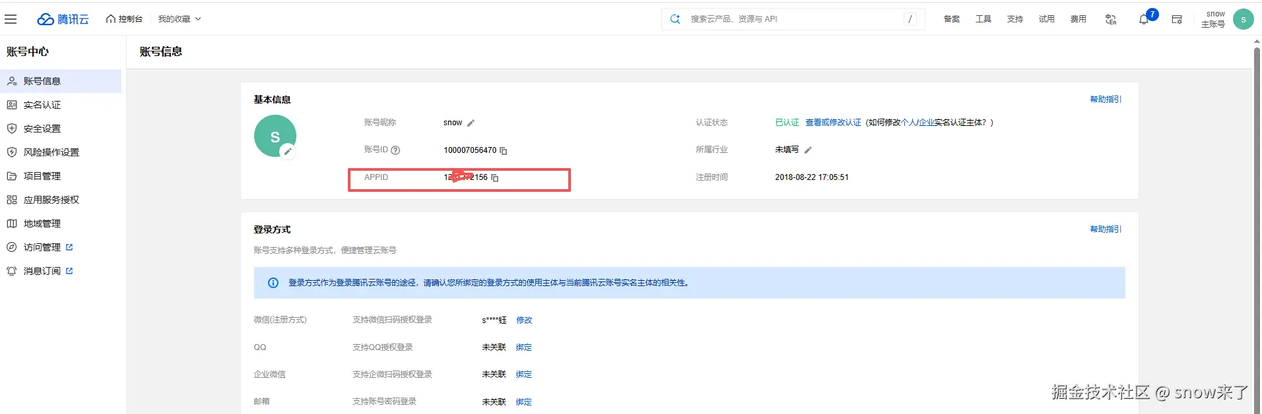
Task: Focus the cloud product search field
Action: (792, 19)
